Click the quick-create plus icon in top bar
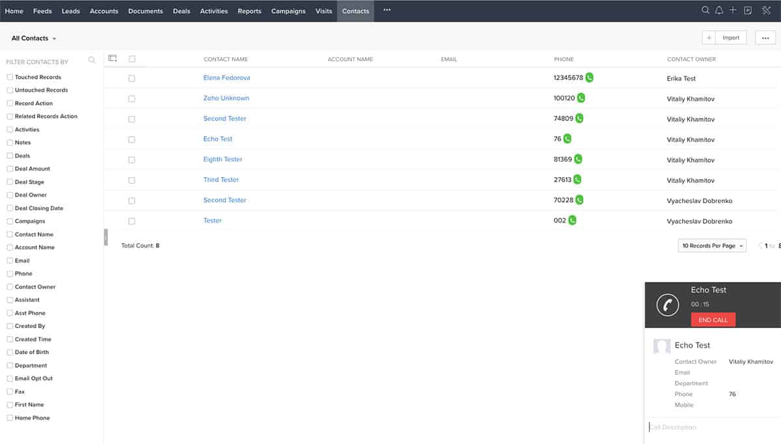The image size is (781, 444). coord(733,10)
